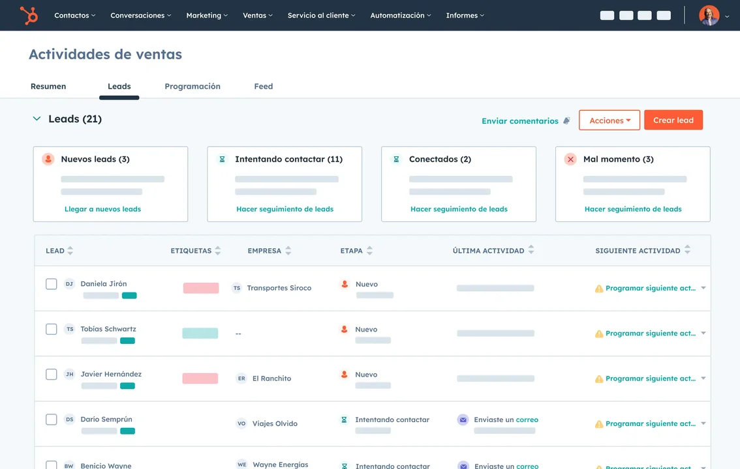Open the Acciones dropdown
This screenshot has width=740, height=469.
click(x=609, y=120)
